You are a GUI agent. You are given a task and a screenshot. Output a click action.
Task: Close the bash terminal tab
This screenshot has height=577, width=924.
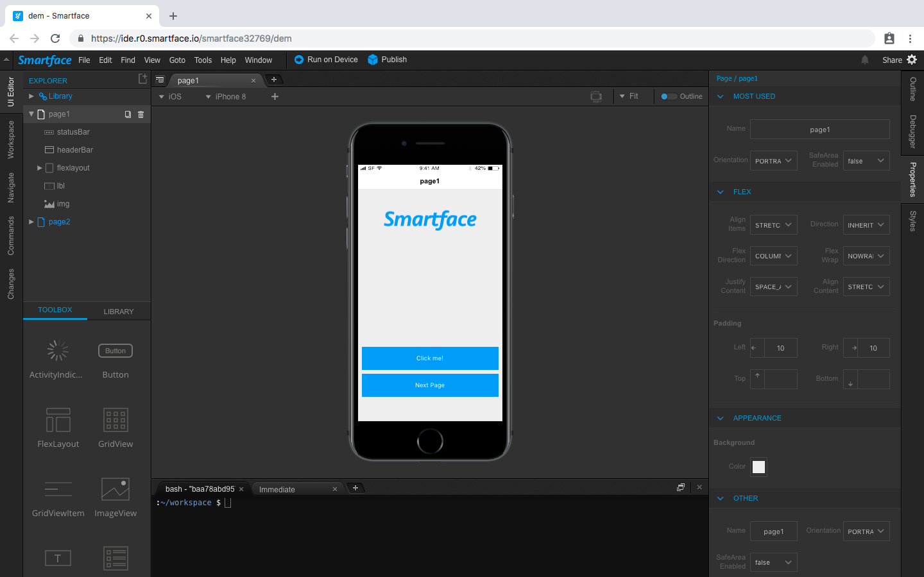241,489
